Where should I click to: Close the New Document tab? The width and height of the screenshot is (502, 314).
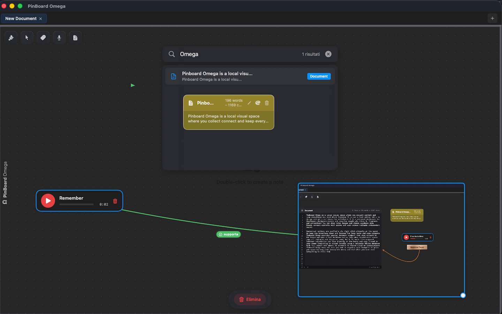pos(41,19)
